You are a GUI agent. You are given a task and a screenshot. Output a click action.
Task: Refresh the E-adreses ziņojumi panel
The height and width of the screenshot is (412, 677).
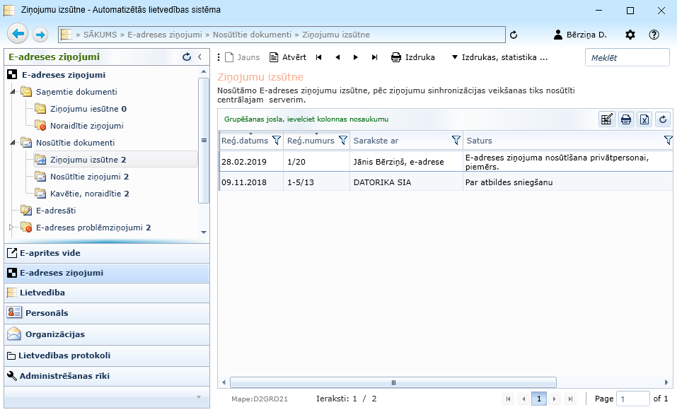tap(187, 57)
